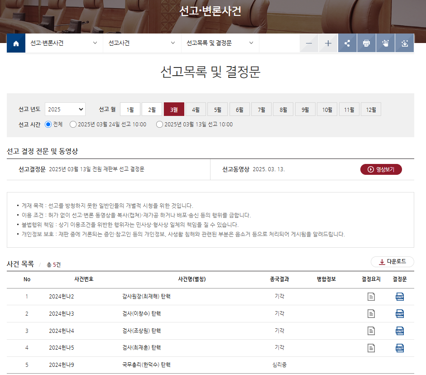
Task: Click the 심리중 status text
Action: pos(280,365)
